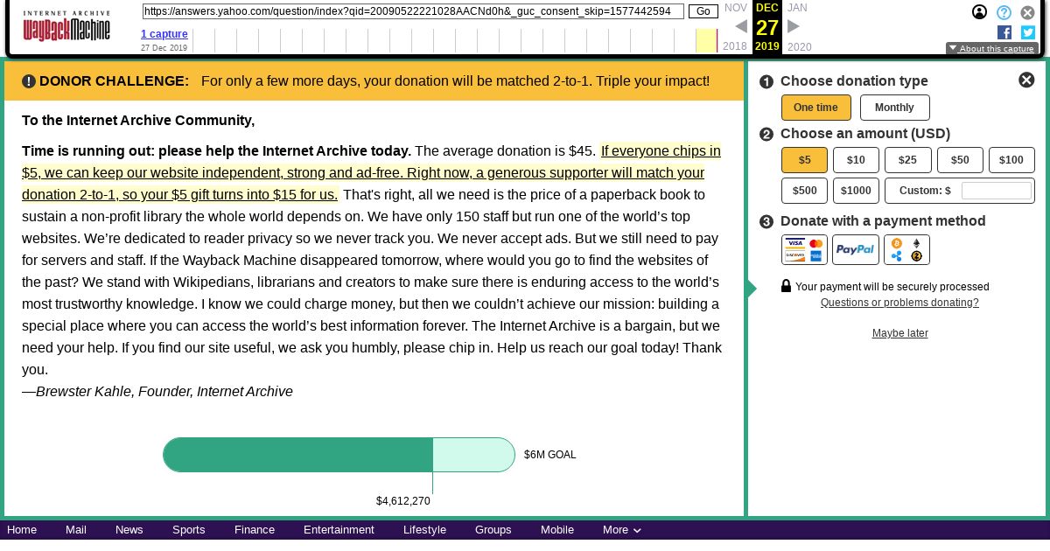The width and height of the screenshot is (1050, 551).
Task: Open News in the Yahoo navigation bar
Action: coord(129,530)
